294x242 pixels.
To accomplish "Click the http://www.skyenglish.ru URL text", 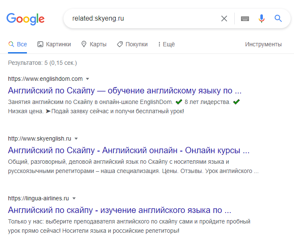I will coord(40,138).
